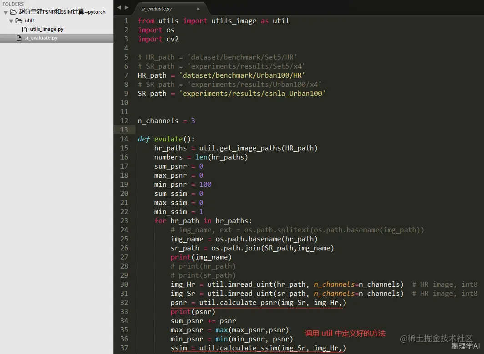Click the sr_evaluate.py file icon in sidebar
Image resolution: width=484 pixels, height=354 pixels.
coord(19,38)
